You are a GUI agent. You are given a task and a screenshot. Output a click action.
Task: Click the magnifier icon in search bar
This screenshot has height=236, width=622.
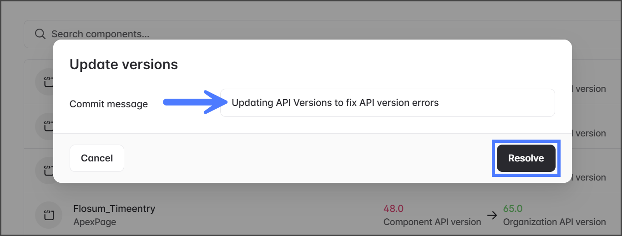click(40, 34)
